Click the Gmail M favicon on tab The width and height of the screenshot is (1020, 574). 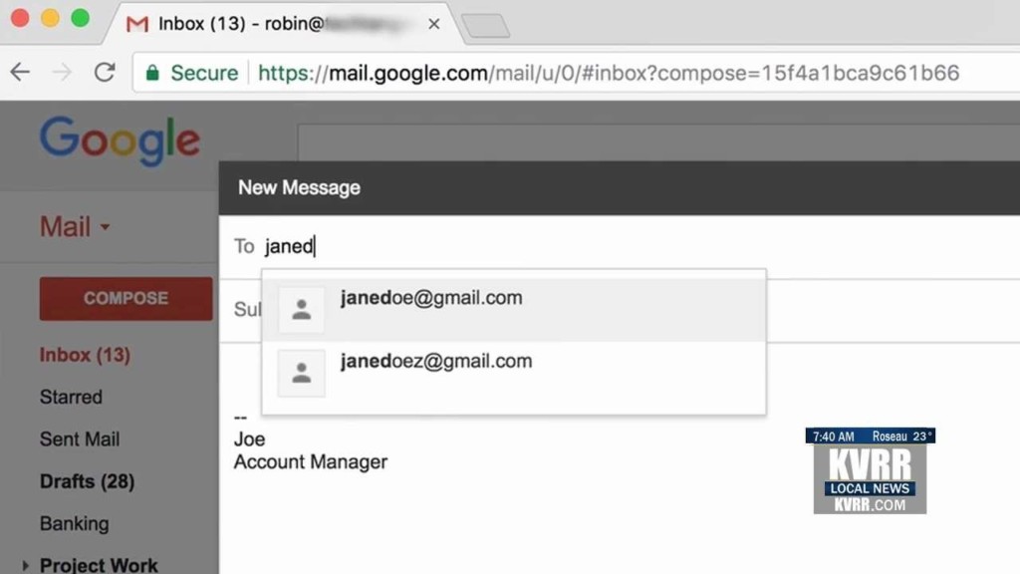(137, 24)
